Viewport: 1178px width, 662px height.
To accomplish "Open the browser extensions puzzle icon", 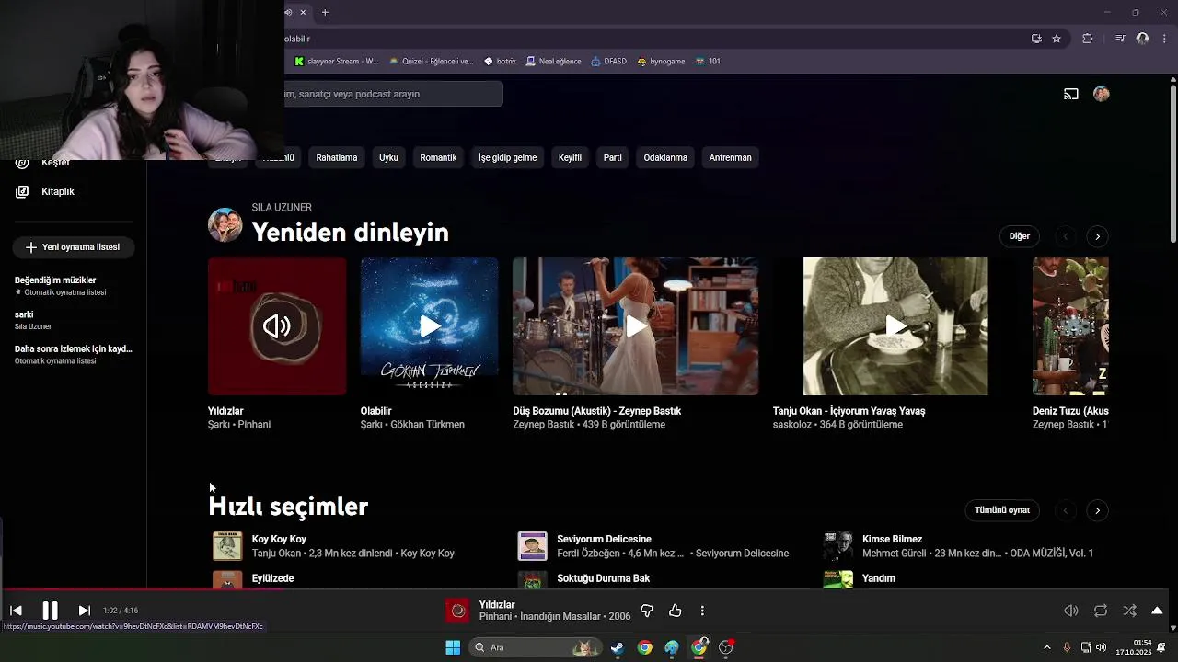I will (x=1087, y=39).
